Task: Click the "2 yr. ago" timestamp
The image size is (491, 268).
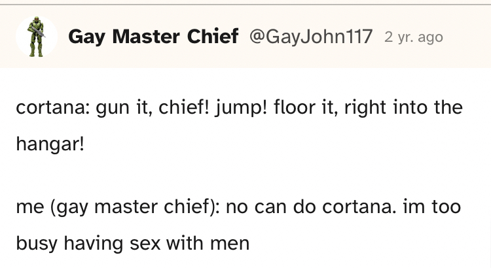Action: click(414, 38)
